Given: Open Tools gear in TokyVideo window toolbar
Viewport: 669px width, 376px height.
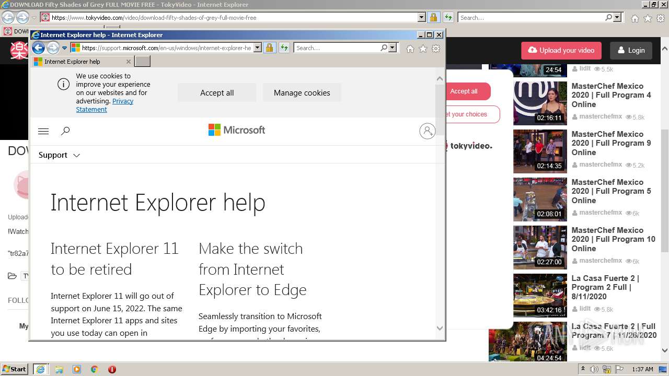Looking at the screenshot, I should 660,18.
